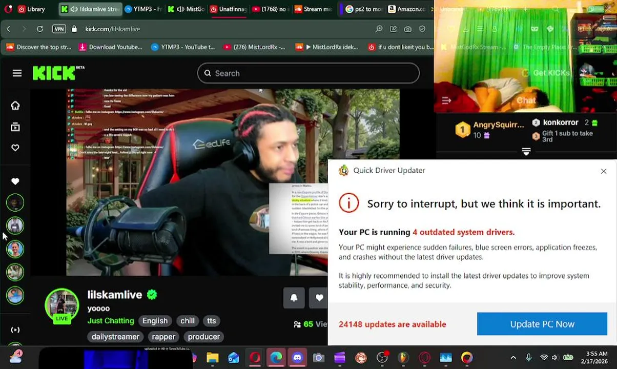This screenshot has height=369, width=617.
Task: Open '(276) MistLordRx' bookmark
Action: click(x=255, y=47)
